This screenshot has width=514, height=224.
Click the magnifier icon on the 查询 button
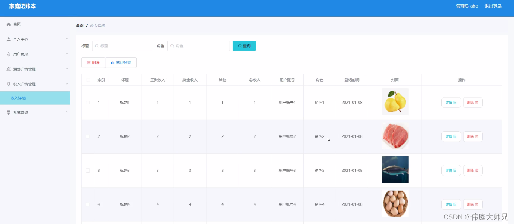(x=240, y=46)
